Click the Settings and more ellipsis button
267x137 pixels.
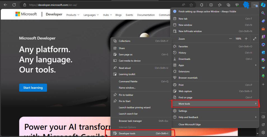click(x=255, y=5)
